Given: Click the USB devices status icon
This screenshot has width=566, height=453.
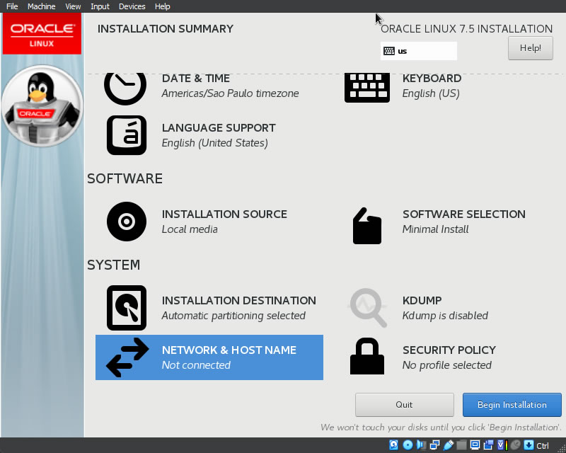Looking at the screenshot, I should tap(448, 445).
